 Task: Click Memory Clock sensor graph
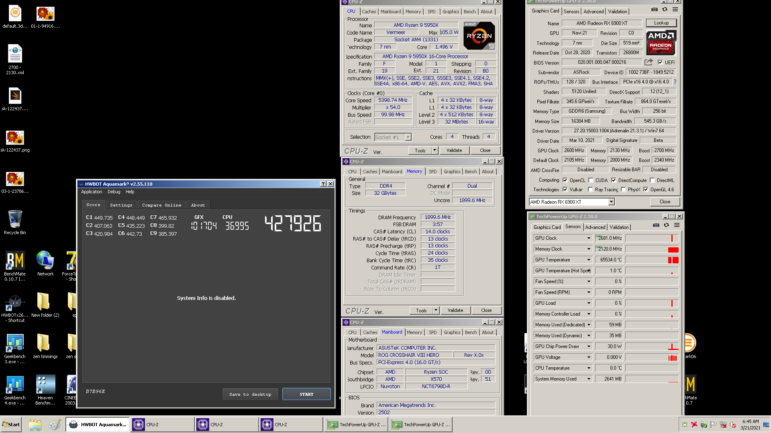point(652,249)
